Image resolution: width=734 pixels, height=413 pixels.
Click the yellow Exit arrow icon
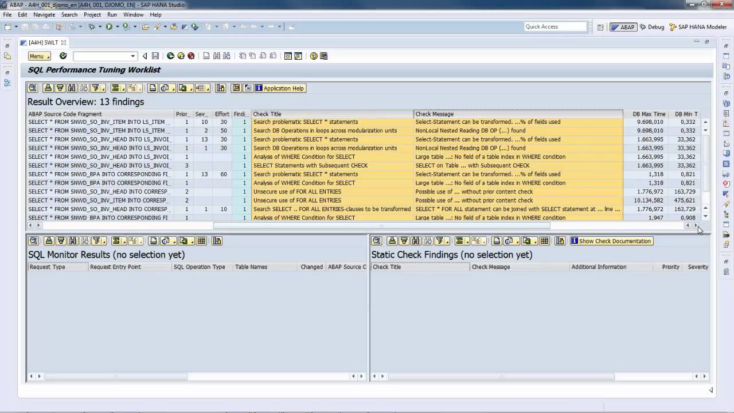pos(181,56)
